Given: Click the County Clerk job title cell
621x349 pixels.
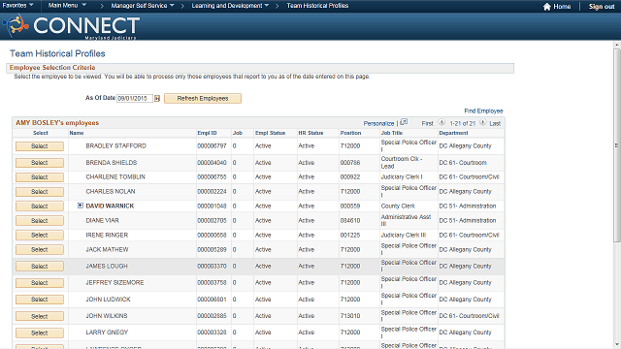Looking at the screenshot, I should (x=398, y=206).
